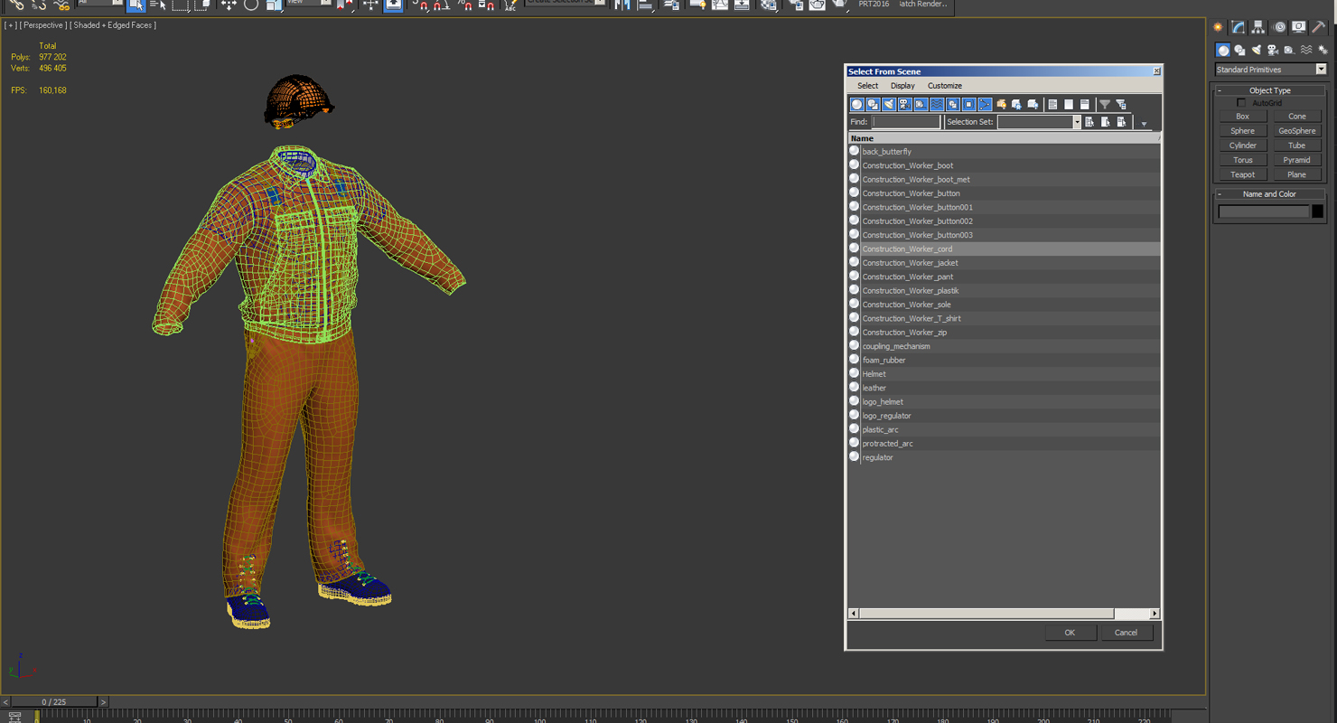Screen dimensions: 1337x723
Task: Open the viewport [+] general menu
Action: point(11,25)
